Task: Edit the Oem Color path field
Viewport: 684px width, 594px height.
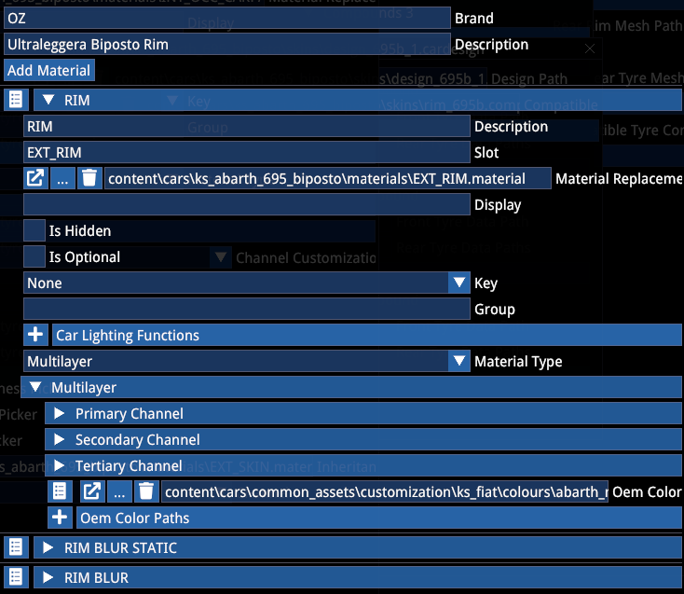Action: [385, 491]
